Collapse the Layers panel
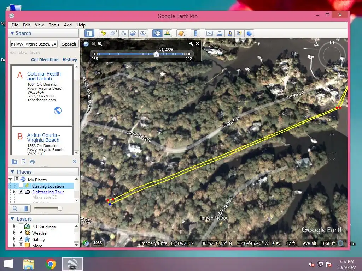The image size is (362, 271). point(12,219)
